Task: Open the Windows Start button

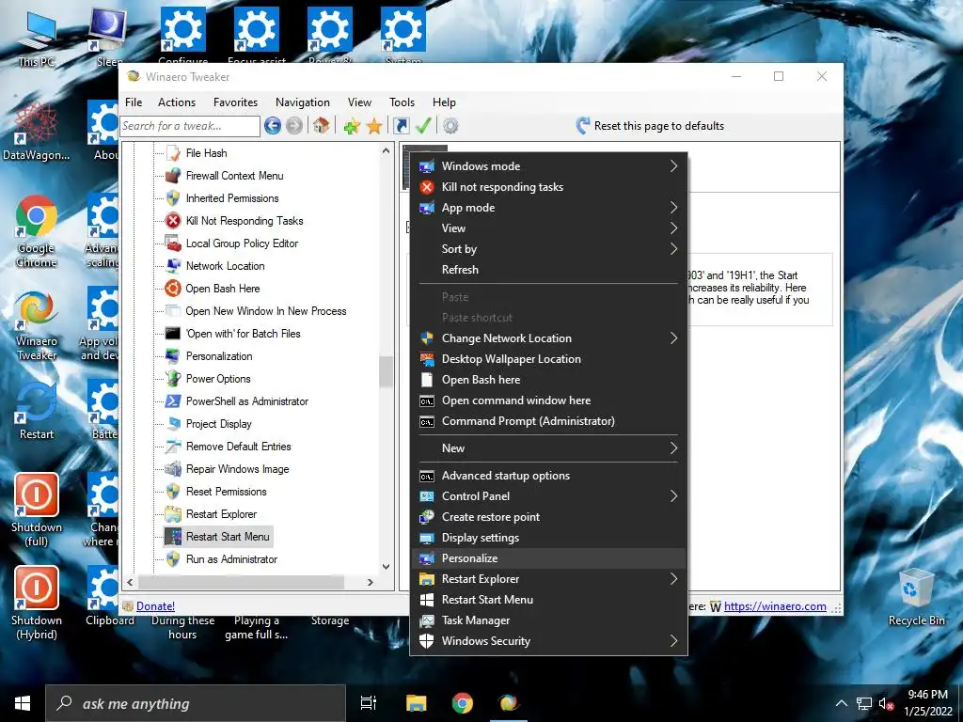Action: click(23, 703)
